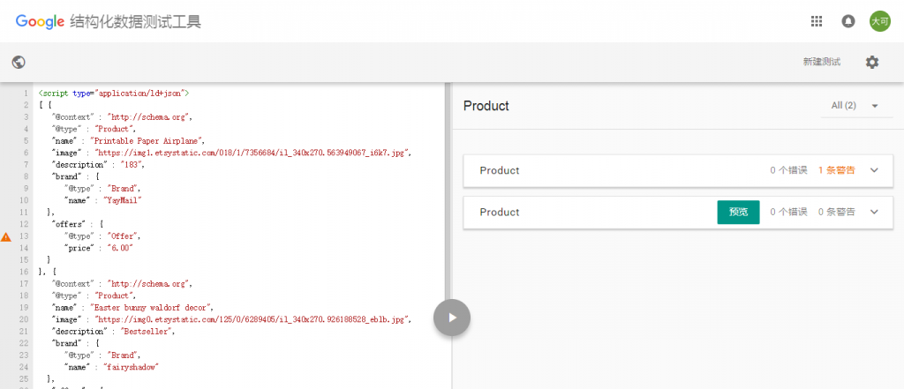Click the 0 个错误 count beside 预览

click(788, 212)
